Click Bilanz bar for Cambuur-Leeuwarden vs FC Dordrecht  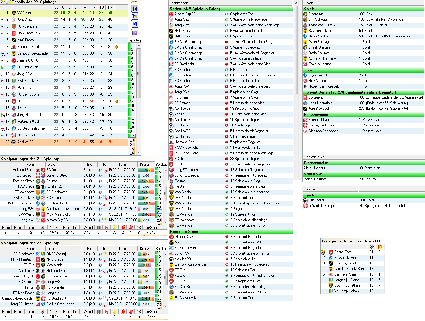(146, 298)
